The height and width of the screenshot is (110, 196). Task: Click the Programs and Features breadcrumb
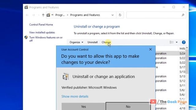pyautogui.click(x=85, y=15)
